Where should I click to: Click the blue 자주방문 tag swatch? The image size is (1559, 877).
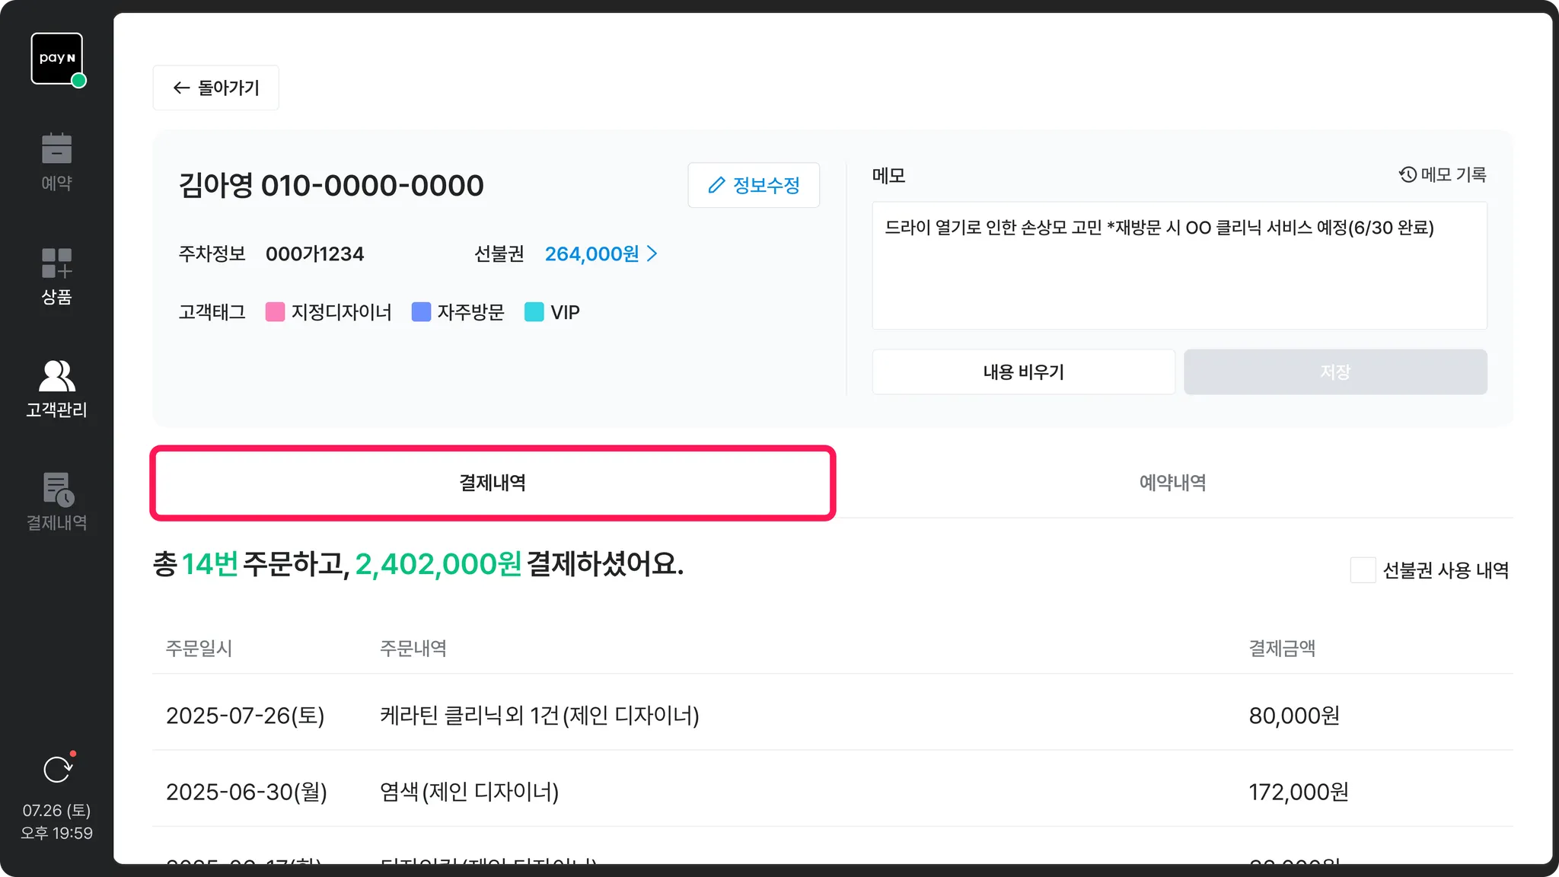(421, 312)
